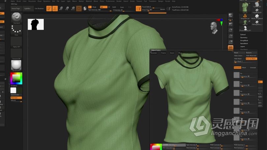Select the SimpleBrush tool
The image size is (267, 150).
point(245,17)
